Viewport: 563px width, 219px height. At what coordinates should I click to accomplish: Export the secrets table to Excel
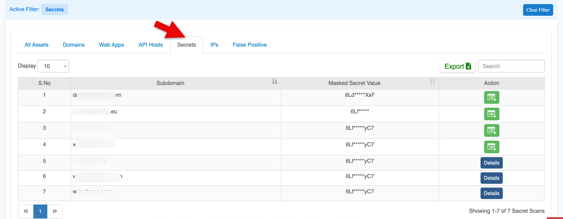[457, 66]
